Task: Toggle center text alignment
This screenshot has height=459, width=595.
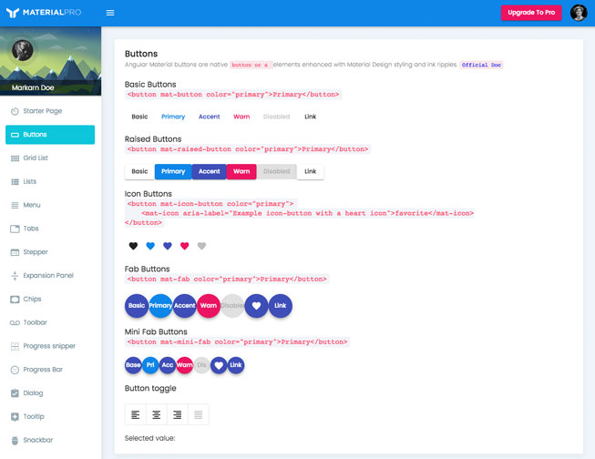Action: coord(157,414)
